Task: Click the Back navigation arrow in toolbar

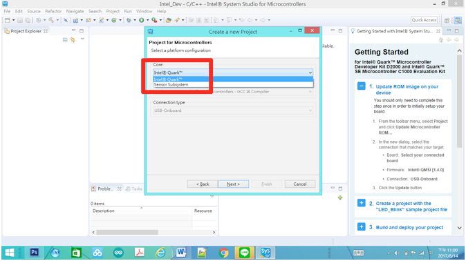Action: (250, 20)
